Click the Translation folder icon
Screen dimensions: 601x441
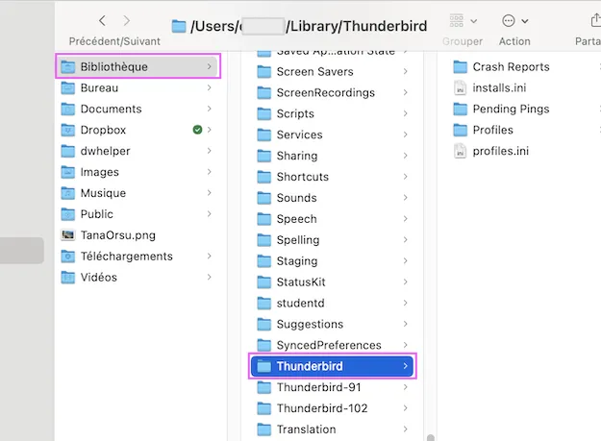[x=263, y=429]
